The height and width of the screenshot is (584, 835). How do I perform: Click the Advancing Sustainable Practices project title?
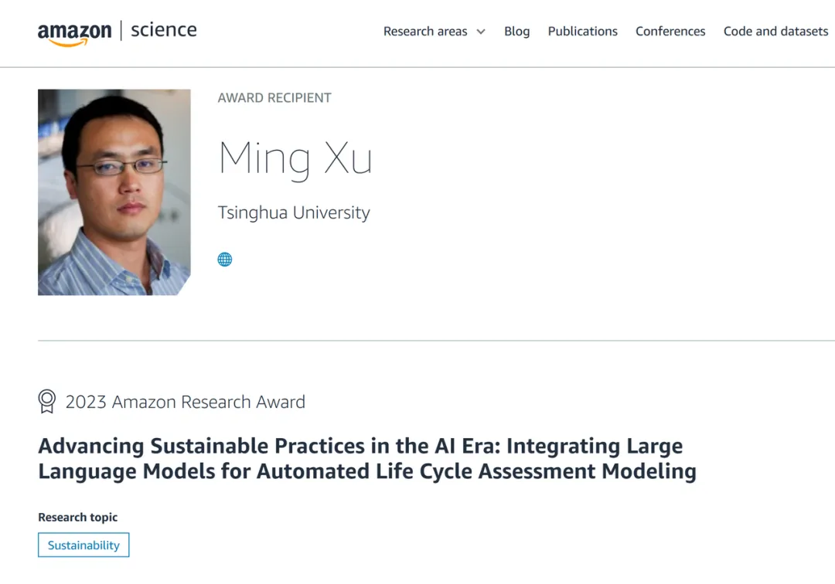point(366,458)
